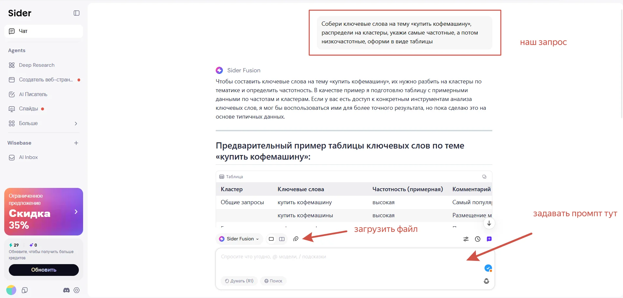Copy the table using copy icon
Screen dimensions: 623x298
[484, 177]
